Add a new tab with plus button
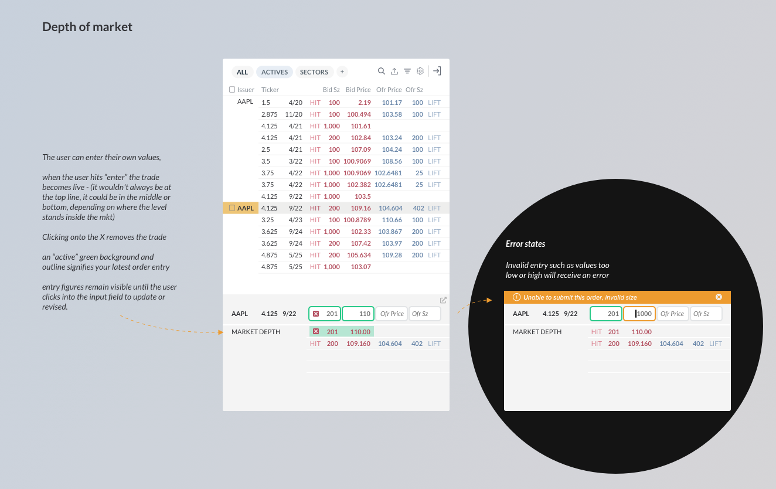The width and height of the screenshot is (776, 489). pyautogui.click(x=342, y=72)
